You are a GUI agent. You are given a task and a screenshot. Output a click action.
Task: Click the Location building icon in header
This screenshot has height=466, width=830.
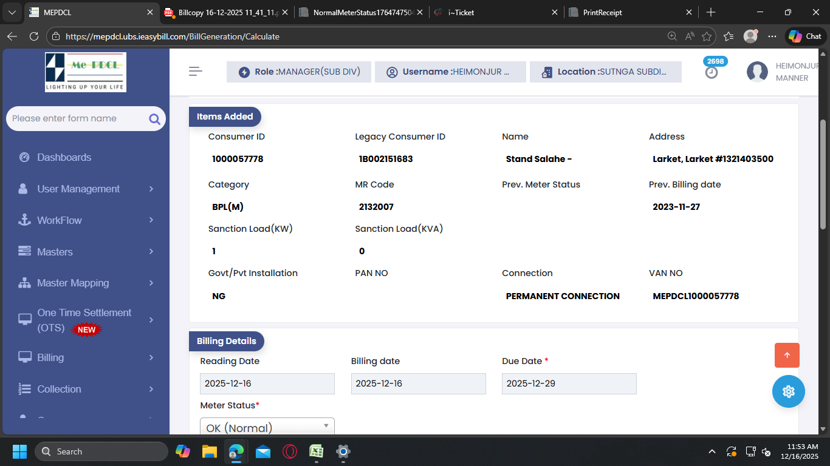(547, 72)
